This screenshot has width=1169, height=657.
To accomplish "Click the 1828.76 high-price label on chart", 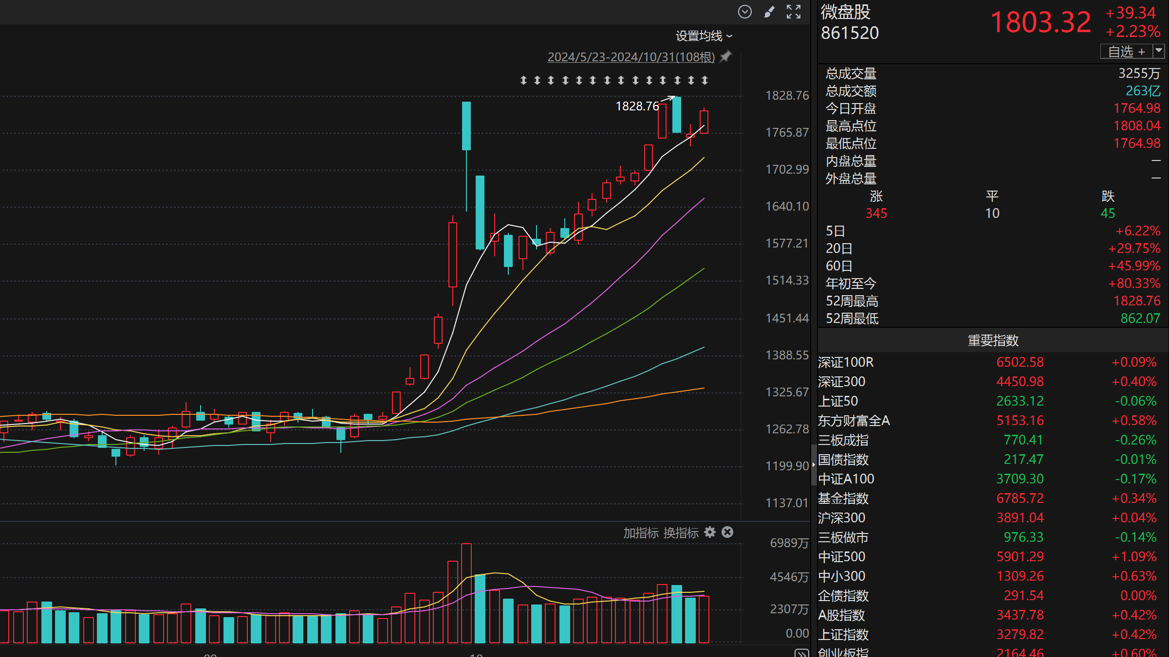I will [x=637, y=106].
